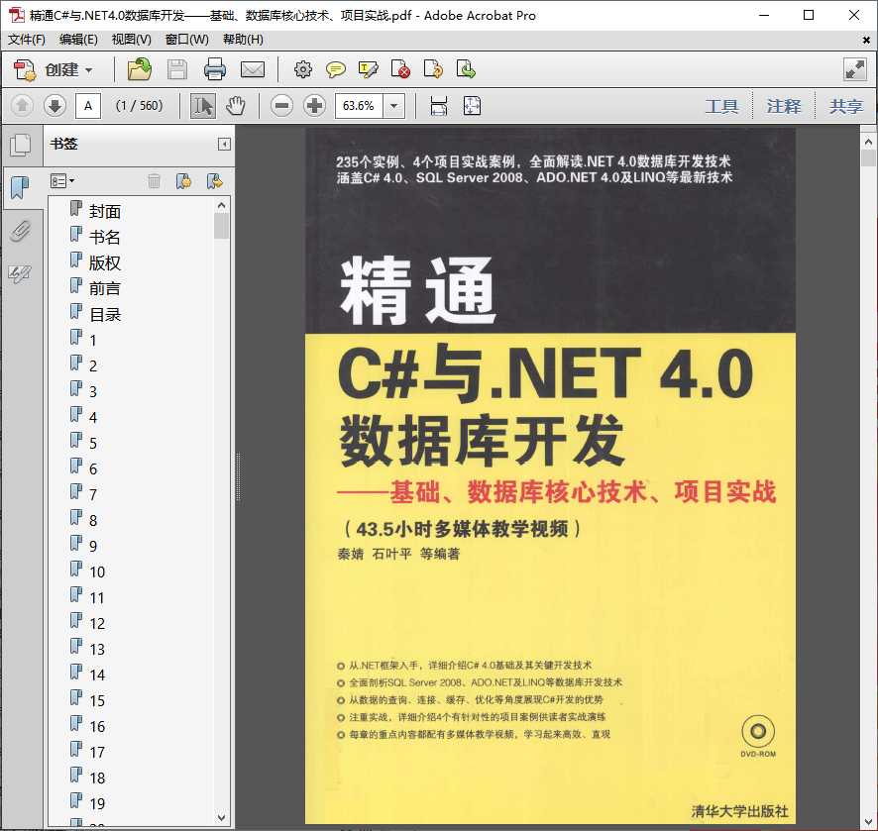The image size is (878, 831).
Task: Open the page thumbnails panel
Action: pos(22,144)
